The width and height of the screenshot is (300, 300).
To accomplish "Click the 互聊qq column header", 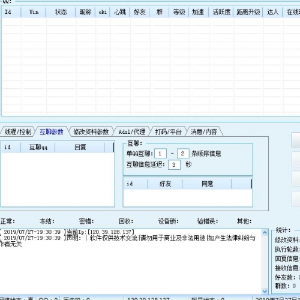I will point(38,148).
